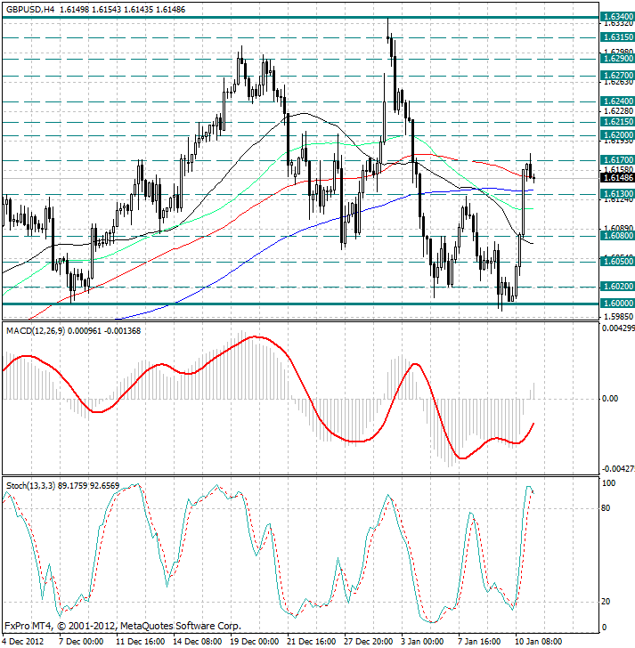
Task: Click the 4 Dec 2012 date label
Action: pos(23,642)
